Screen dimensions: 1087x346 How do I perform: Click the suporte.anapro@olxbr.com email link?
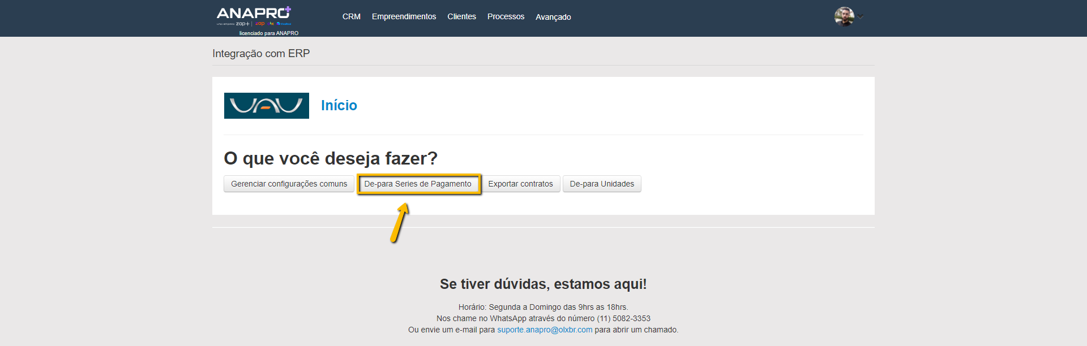tap(545, 330)
